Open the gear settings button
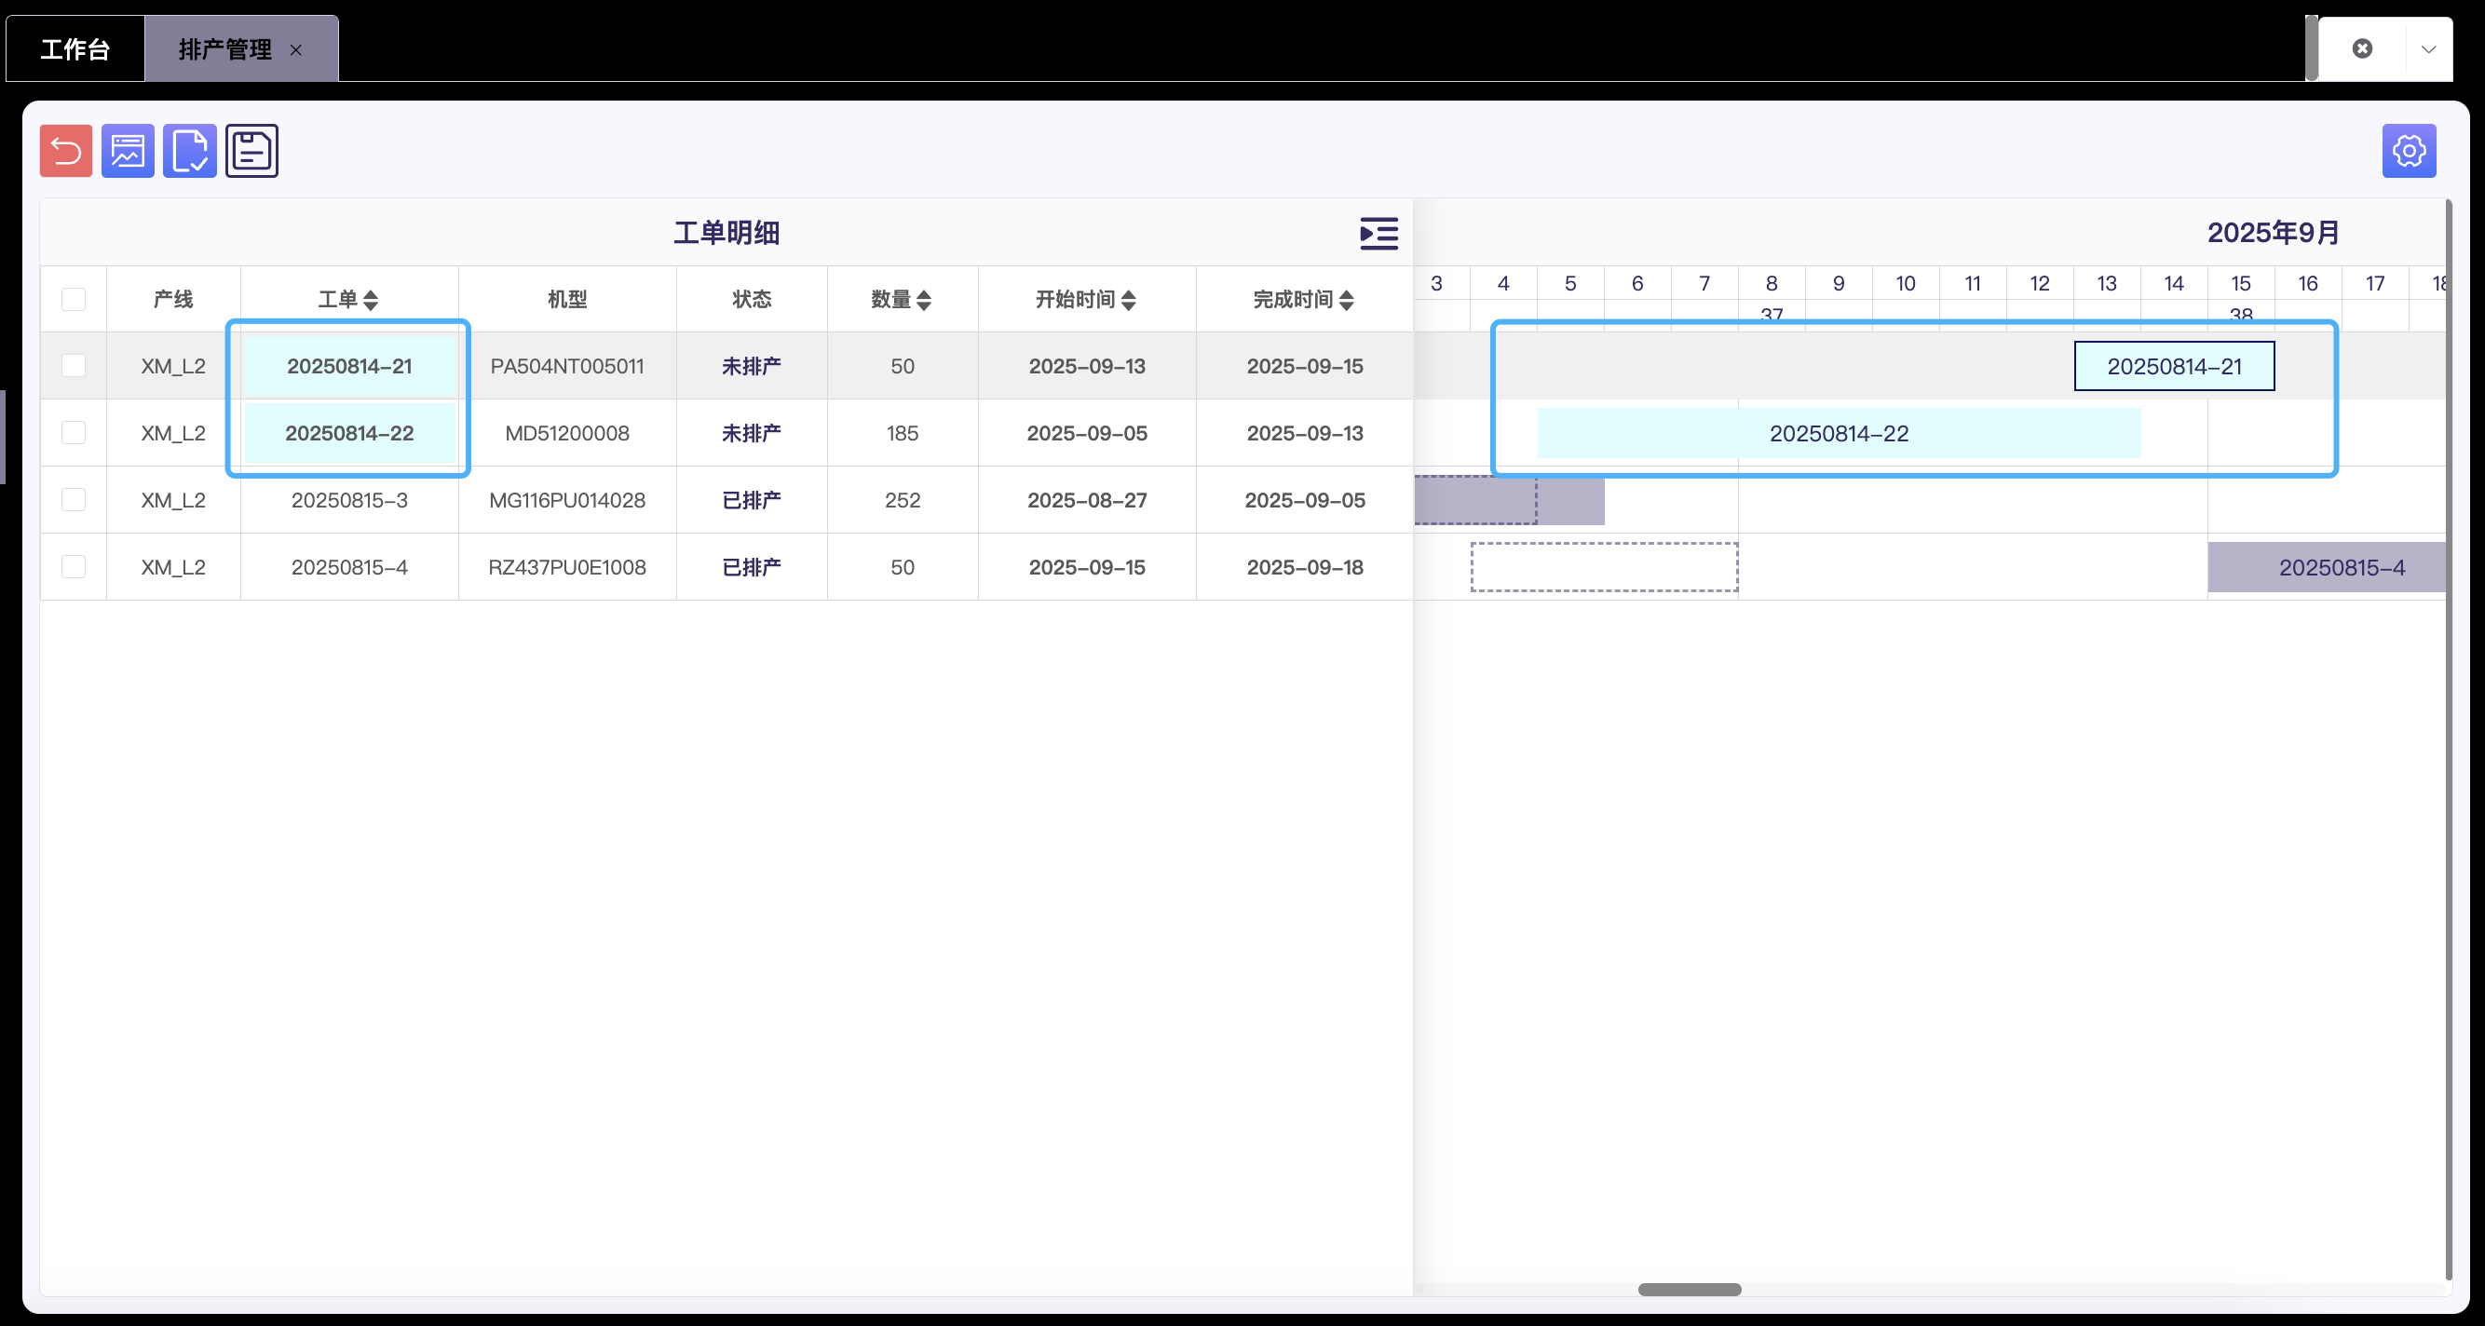The image size is (2485, 1326). pyautogui.click(x=2408, y=151)
